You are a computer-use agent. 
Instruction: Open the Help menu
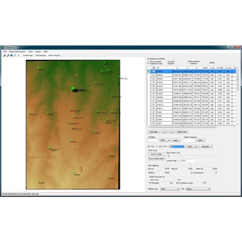(x=46, y=51)
